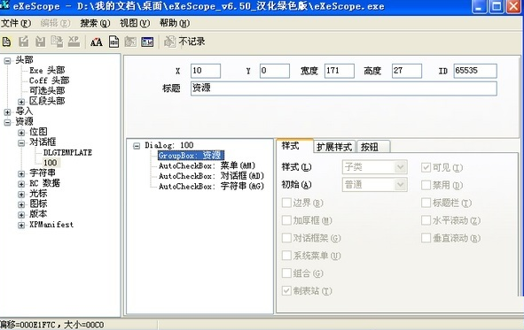
Task: Open the 初始(A) dropdown showing 普通
Action: (375, 185)
